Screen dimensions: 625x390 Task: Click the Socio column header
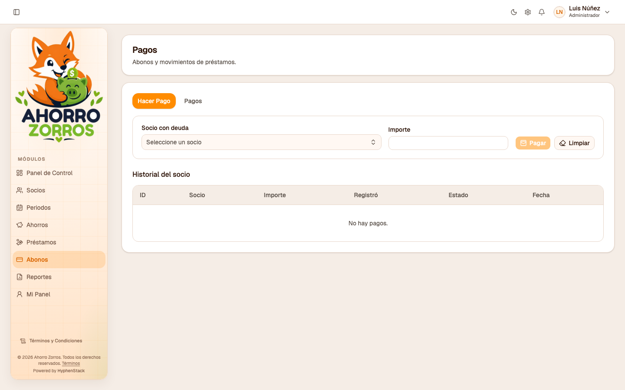click(x=197, y=195)
